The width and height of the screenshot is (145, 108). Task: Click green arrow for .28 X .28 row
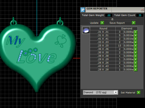[x=136, y=70]
